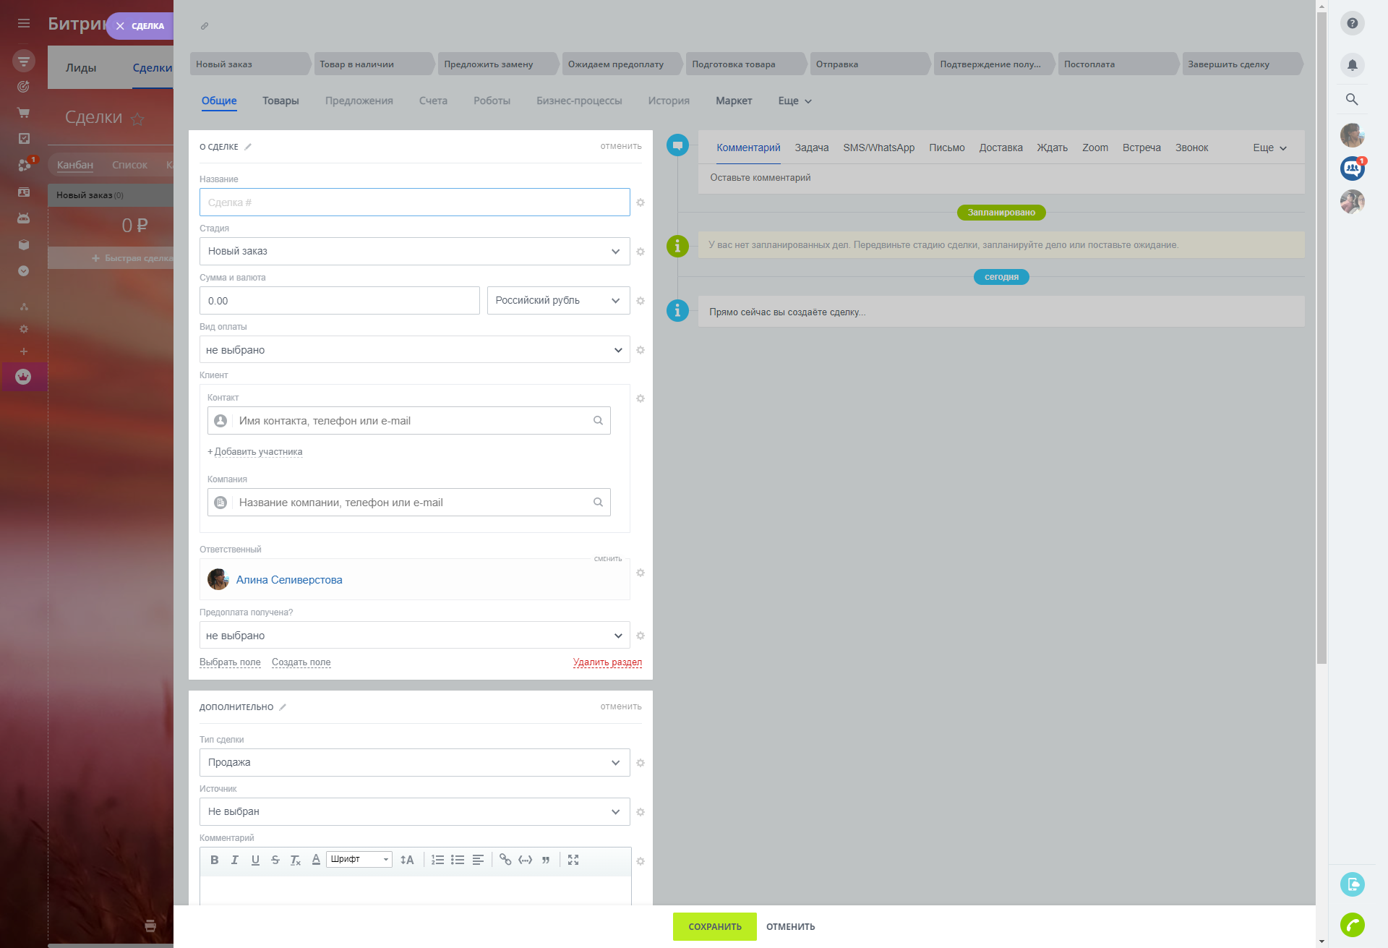Screen dimensions: 1388x948
Task: Click the Название deal name input field
Action: tap(414, 202)
